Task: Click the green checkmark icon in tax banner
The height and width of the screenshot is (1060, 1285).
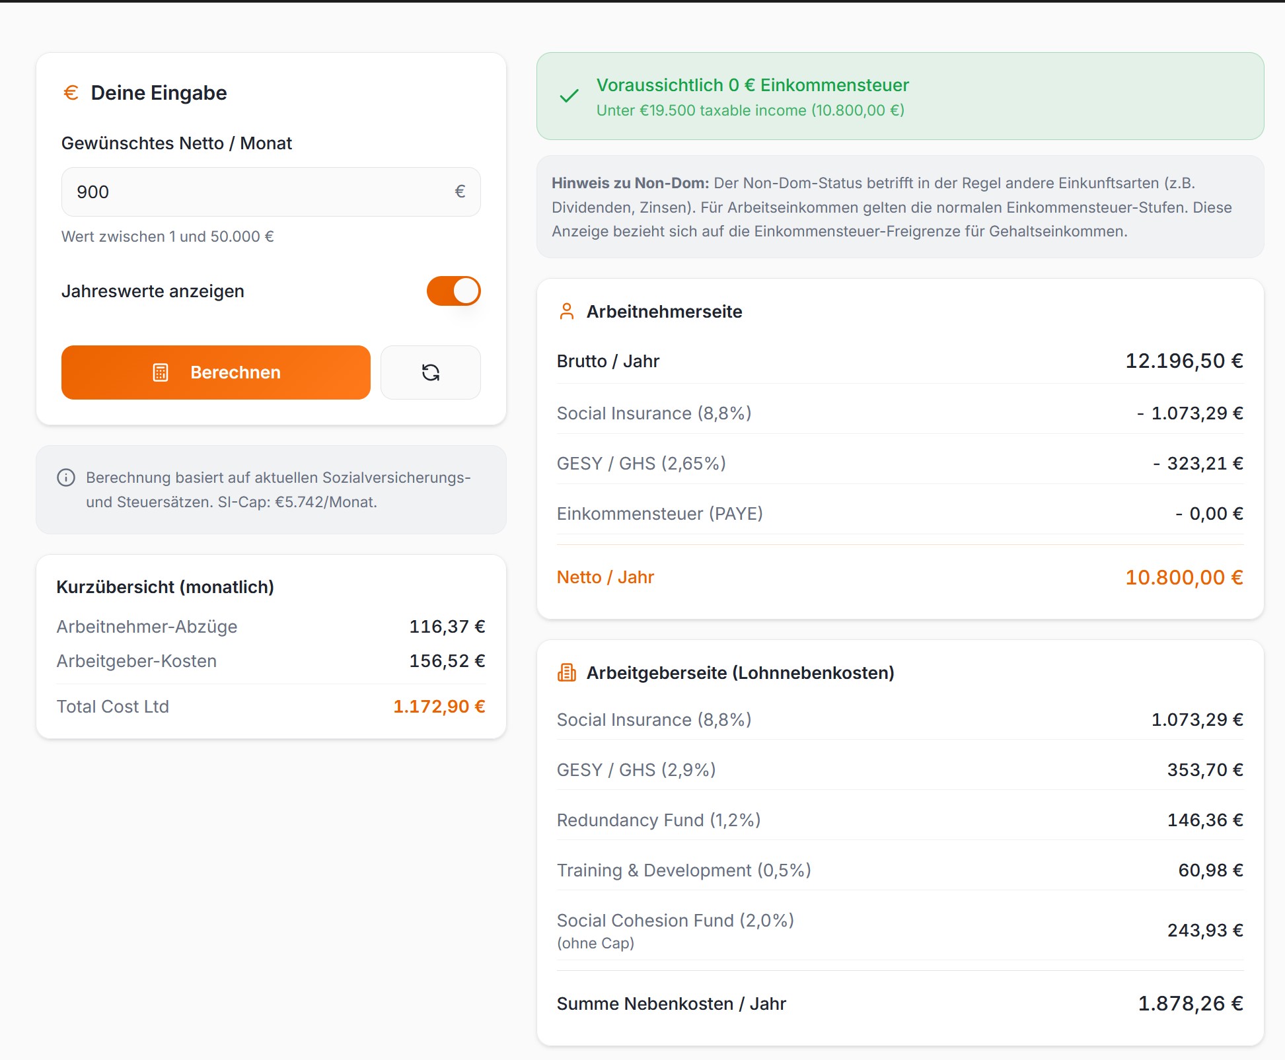Action: 569,96
